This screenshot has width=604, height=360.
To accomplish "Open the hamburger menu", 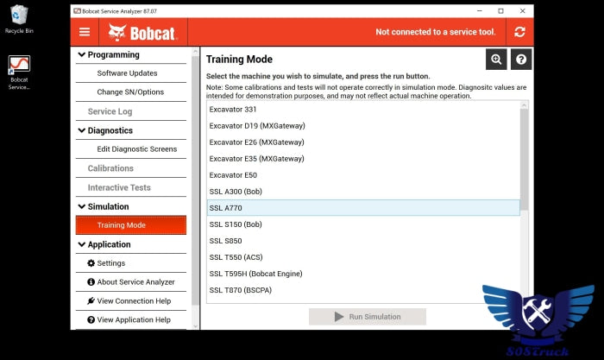I will coord(85,32).
